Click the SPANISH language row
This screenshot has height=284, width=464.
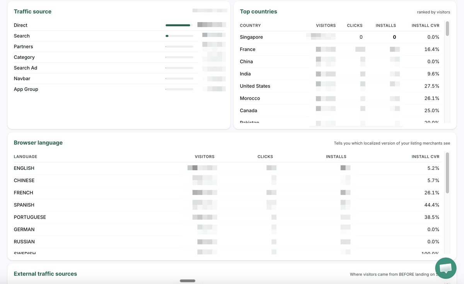227,205
